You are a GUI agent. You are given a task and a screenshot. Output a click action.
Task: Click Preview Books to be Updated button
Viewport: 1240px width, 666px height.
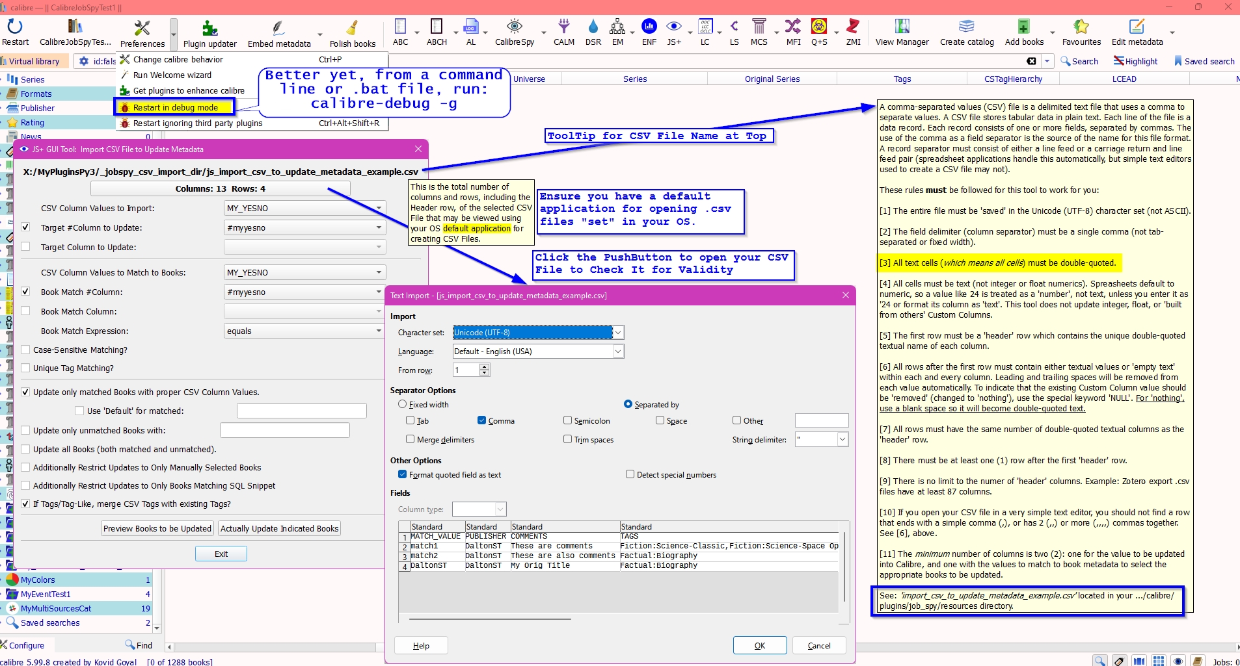click(157, 528)
